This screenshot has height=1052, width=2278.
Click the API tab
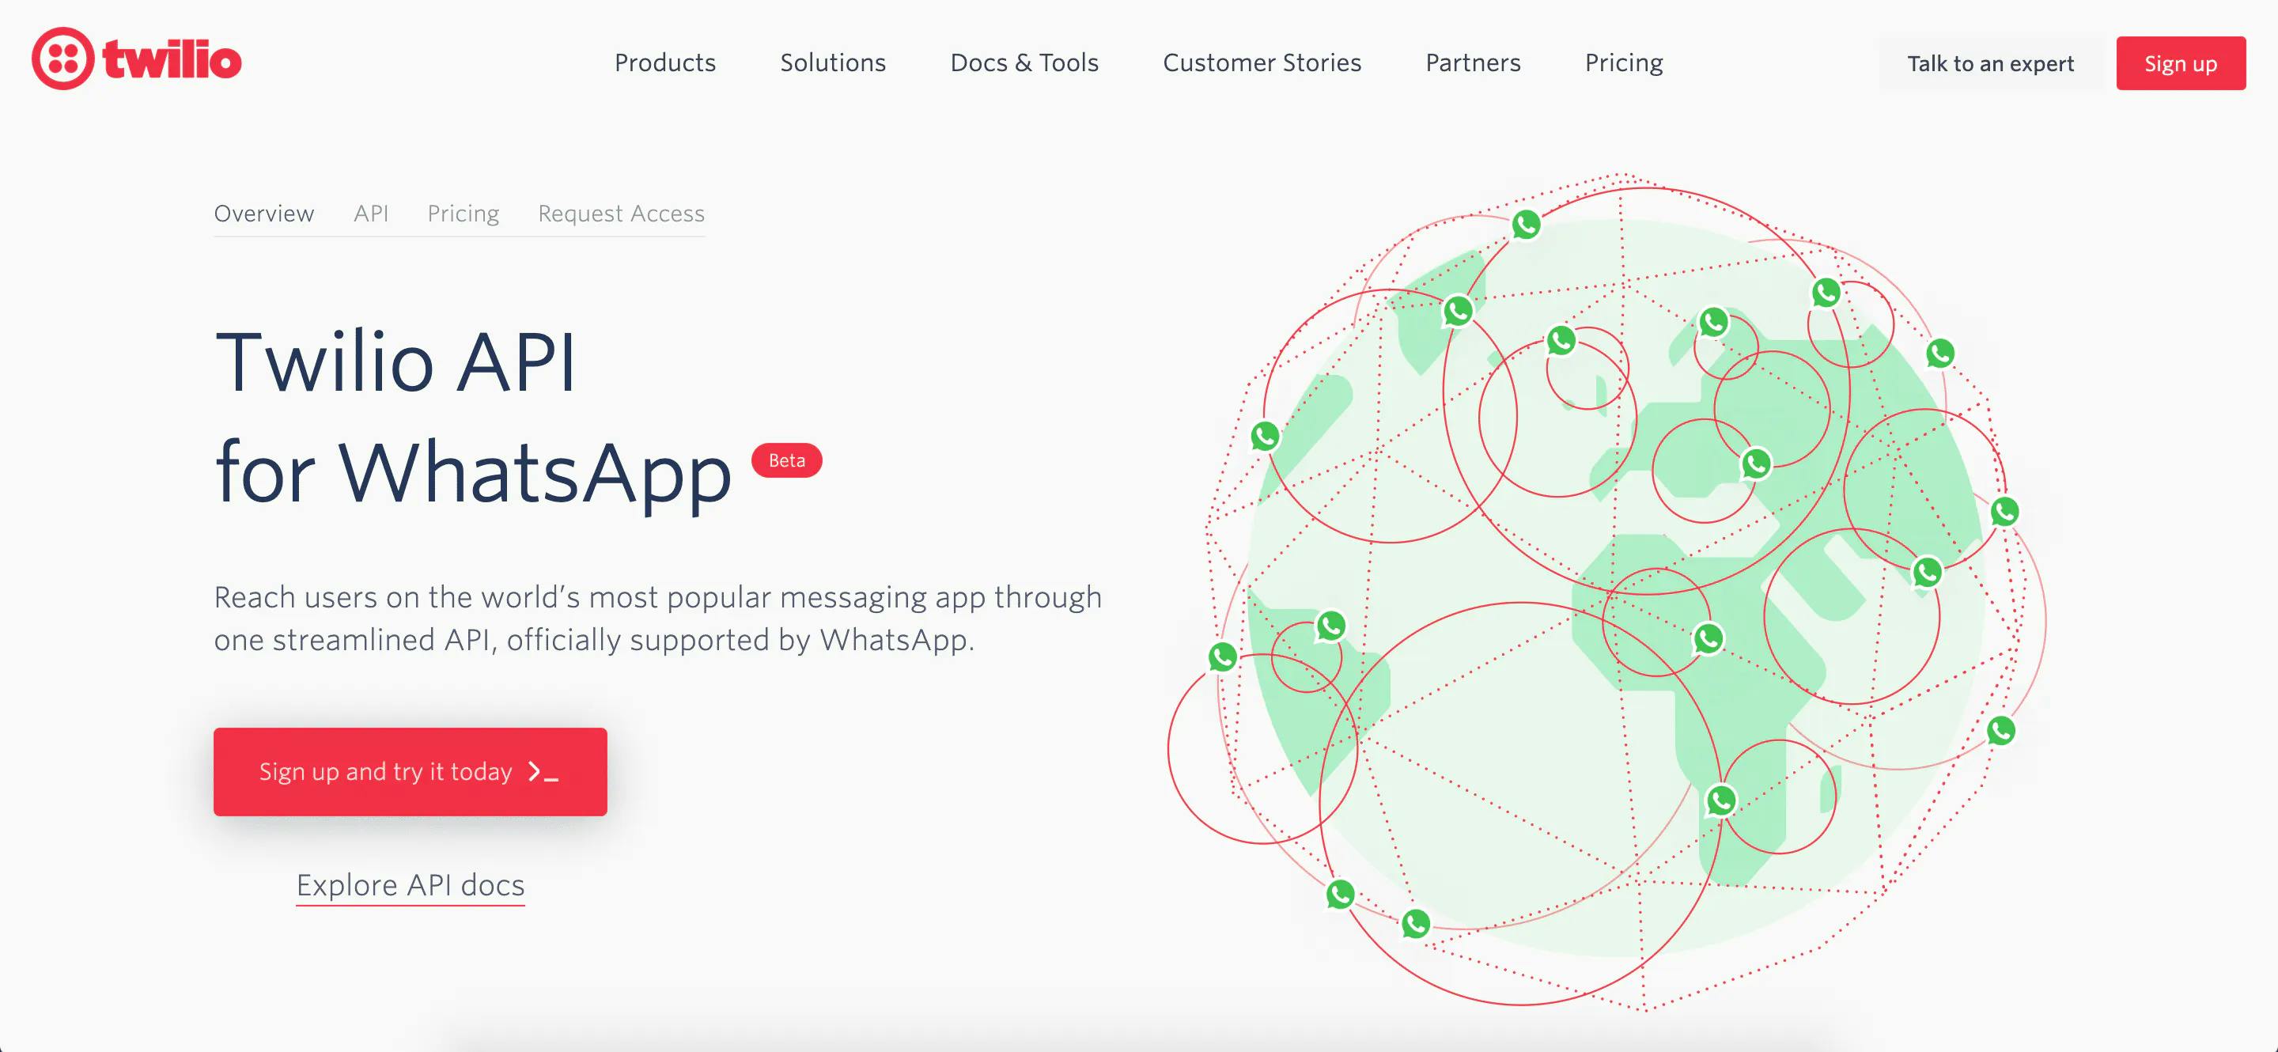tap(372, 214)
